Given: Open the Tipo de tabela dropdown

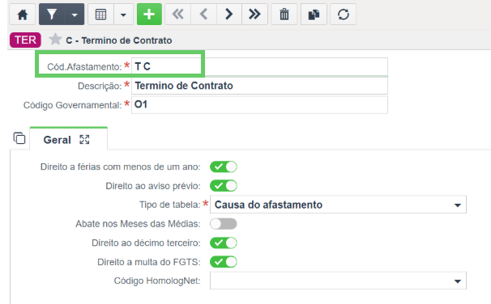Looking at the screenshot, I should tap(338, 205).
